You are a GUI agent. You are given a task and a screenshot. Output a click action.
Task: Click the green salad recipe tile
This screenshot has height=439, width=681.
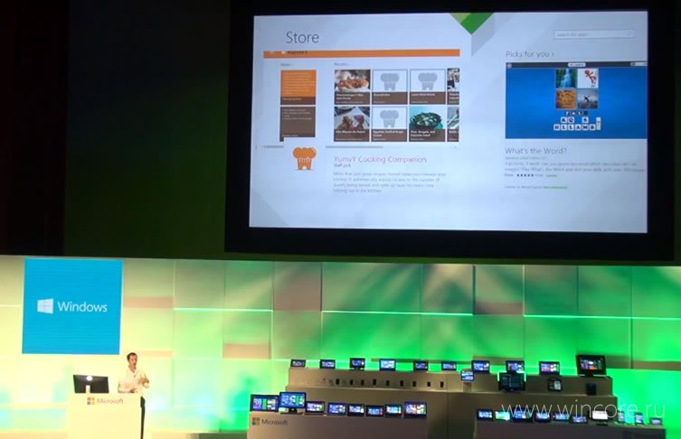click(428, 124)
